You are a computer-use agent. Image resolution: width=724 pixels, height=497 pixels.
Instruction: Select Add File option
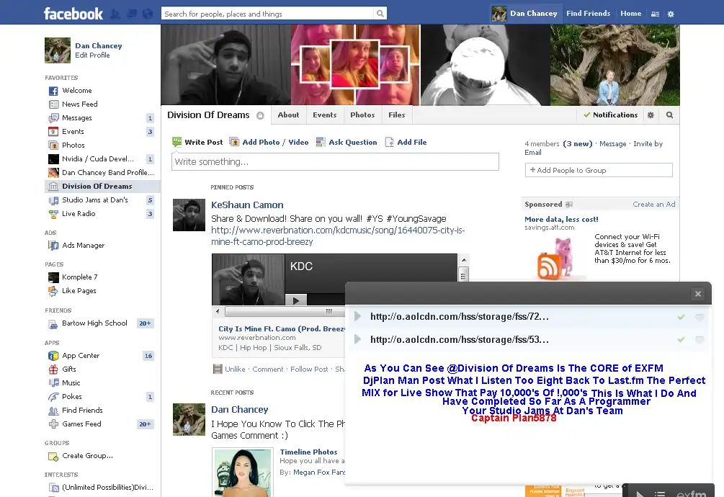[406, 142]
